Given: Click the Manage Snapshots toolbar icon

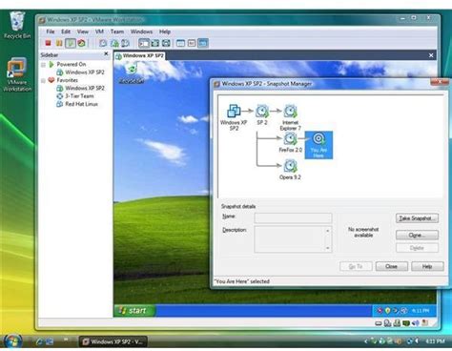Looking at the screenshot, I should coord(125,43).
